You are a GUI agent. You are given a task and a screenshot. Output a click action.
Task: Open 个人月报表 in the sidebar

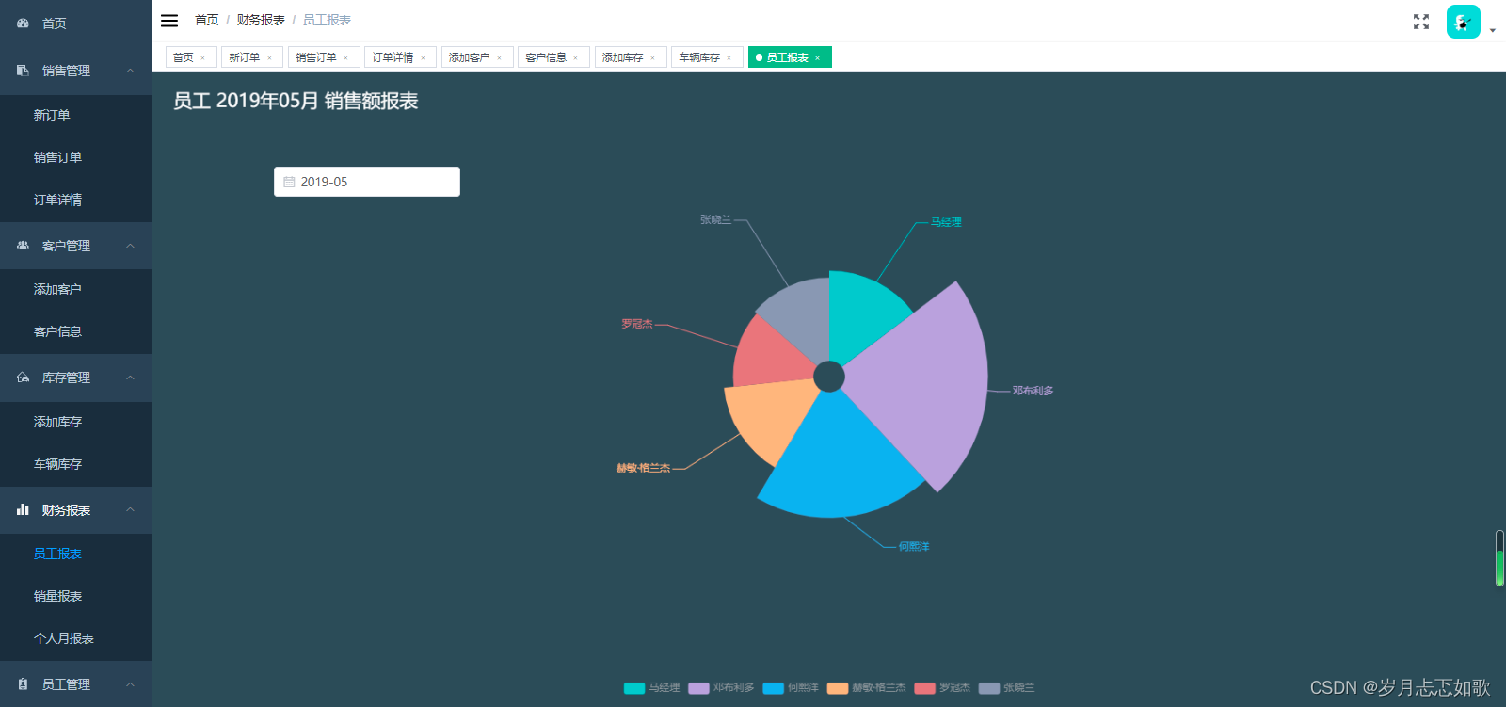pos(76,638)
